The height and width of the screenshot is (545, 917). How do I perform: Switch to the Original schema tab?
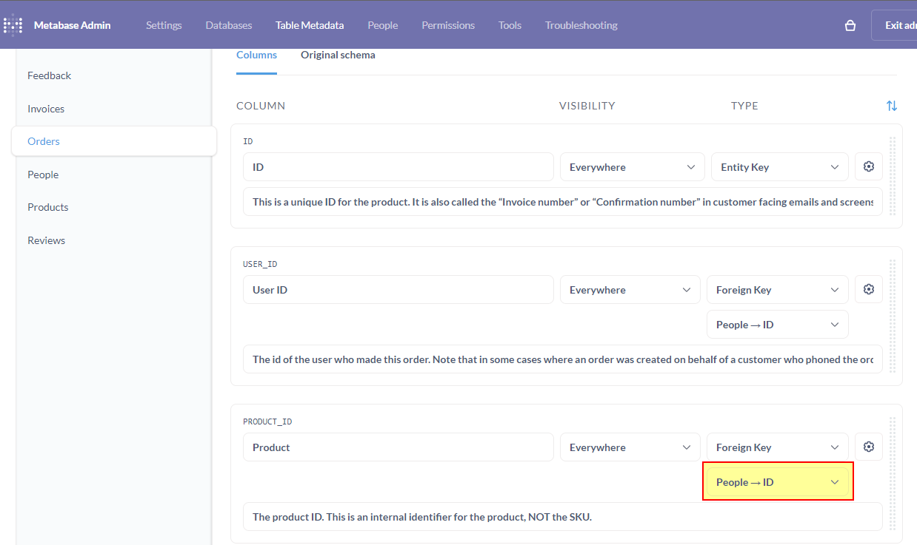pyautogui.click(x=338, y=55)
